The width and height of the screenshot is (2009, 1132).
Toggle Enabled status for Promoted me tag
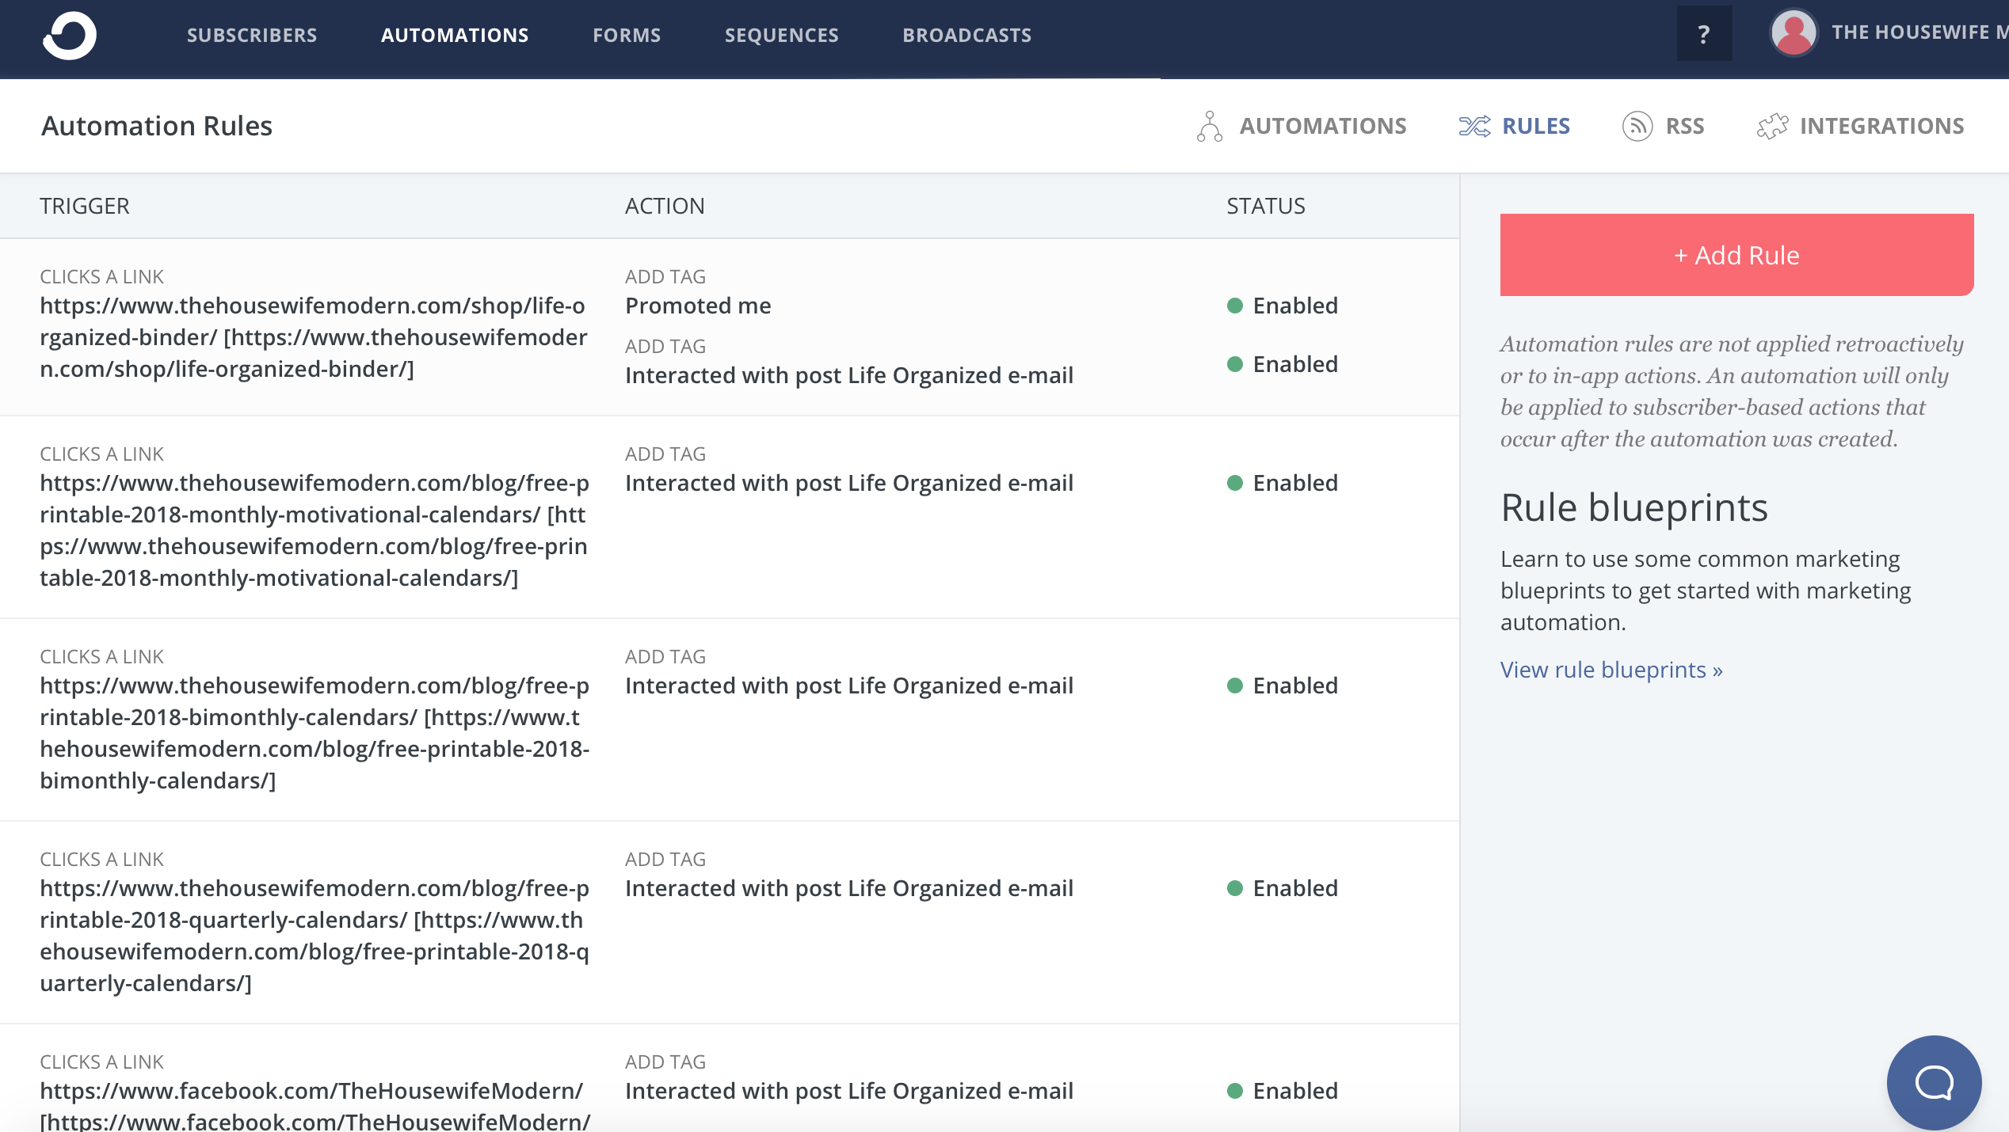click(x=1283, y=306)
